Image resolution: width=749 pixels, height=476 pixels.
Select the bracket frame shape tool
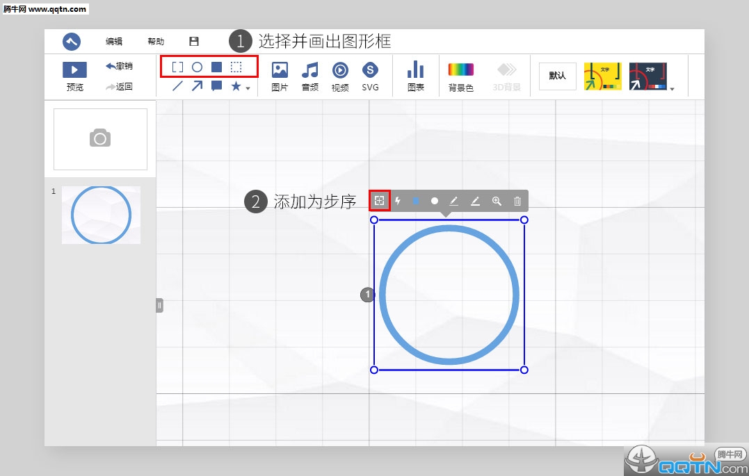177,67
